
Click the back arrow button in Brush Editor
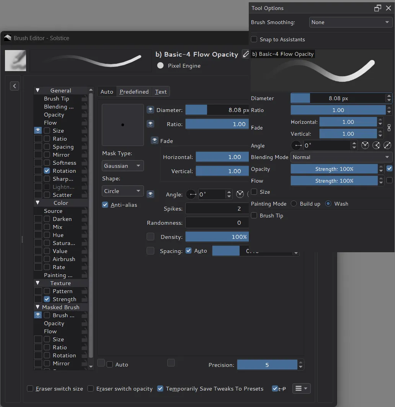[x=15, y=86]
